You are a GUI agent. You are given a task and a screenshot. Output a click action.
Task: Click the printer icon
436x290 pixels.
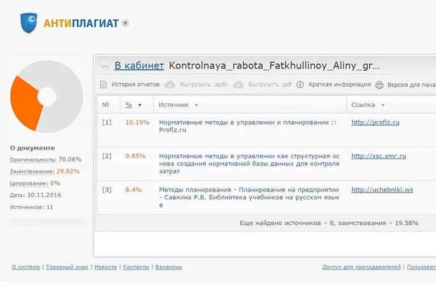coord(379,85)
